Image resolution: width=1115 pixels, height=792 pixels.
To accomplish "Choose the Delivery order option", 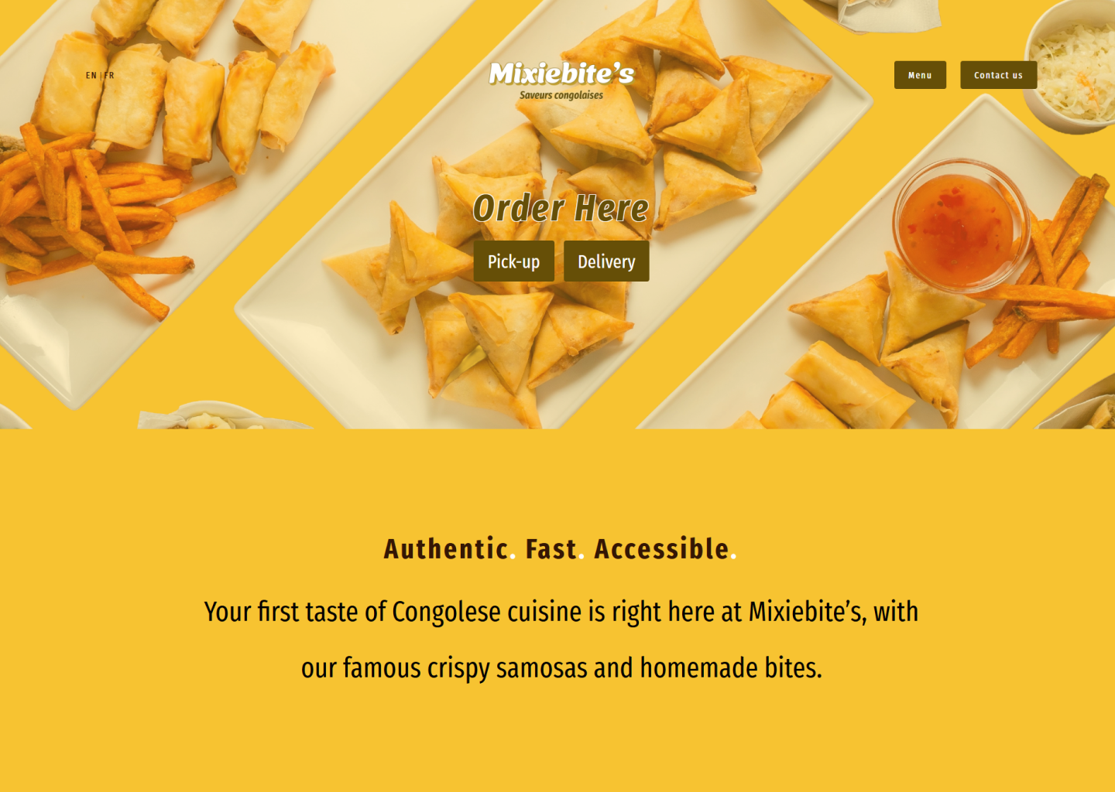I will point(606,261).
